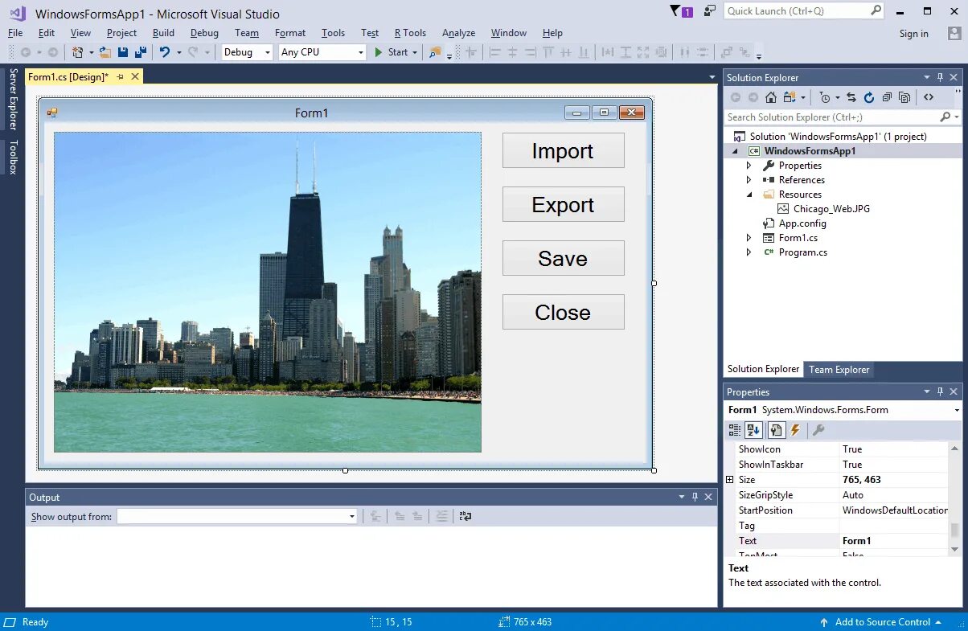Click the Import button on Form1
This screenshot has width=968, height=631.
coord(563,150)
